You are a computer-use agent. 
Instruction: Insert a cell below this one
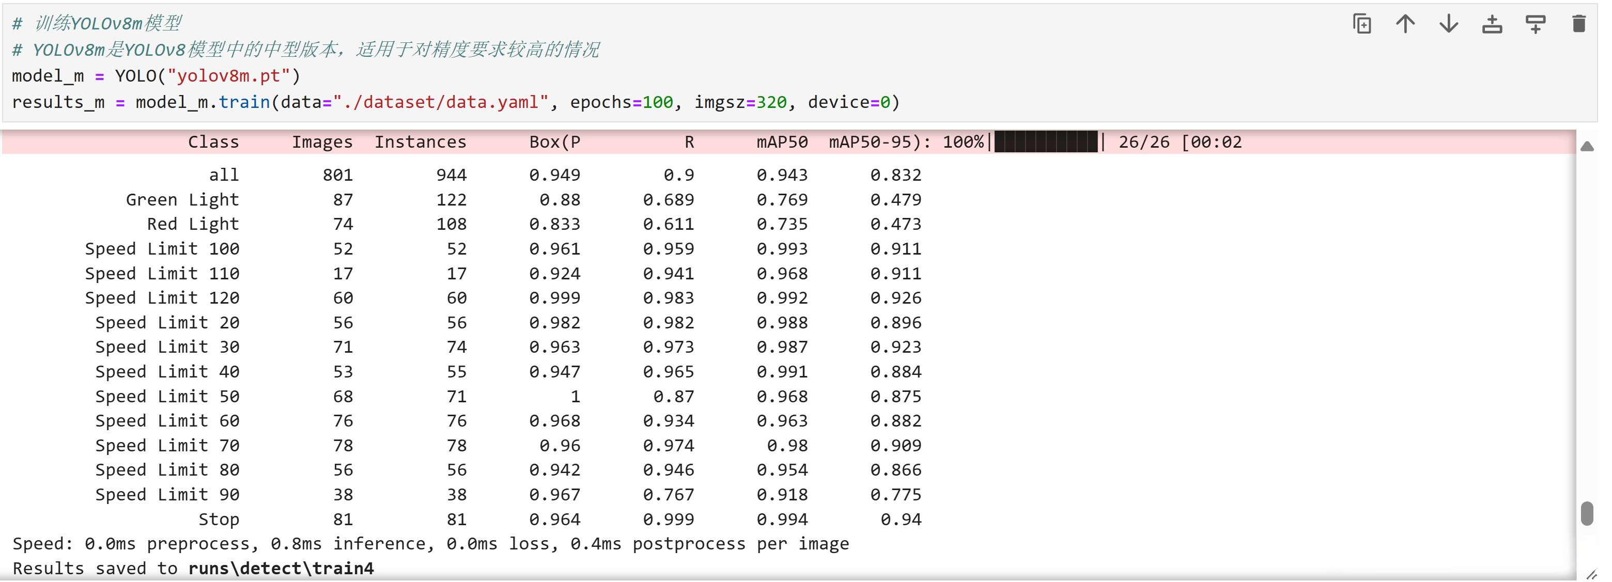(1535, 24)
